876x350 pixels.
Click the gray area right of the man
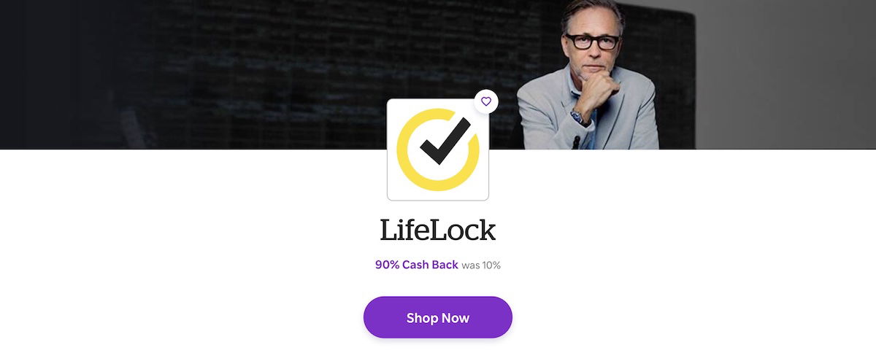click(785, 73)
